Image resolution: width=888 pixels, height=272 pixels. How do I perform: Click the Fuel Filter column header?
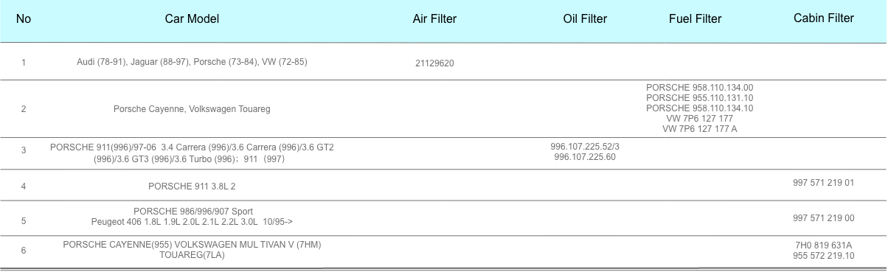695,19
